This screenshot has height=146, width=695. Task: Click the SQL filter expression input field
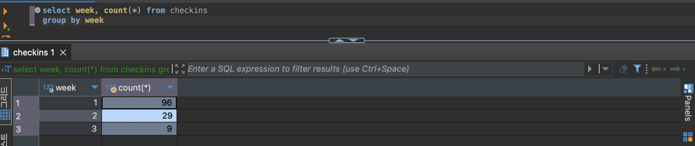coord(382,69)
